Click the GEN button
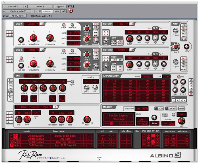The image size is (199, 164). 181,108
